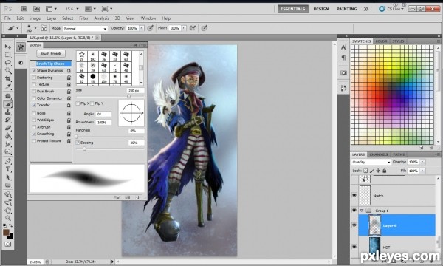Switch to the Color tab
Image resolution: width=443 pixels, height=266 pixels.
pyautogui.click(x=381, y=41)
